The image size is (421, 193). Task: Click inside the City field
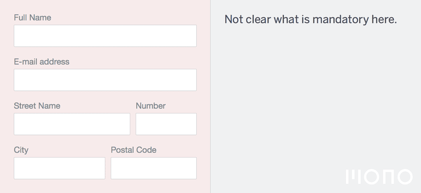60,168
